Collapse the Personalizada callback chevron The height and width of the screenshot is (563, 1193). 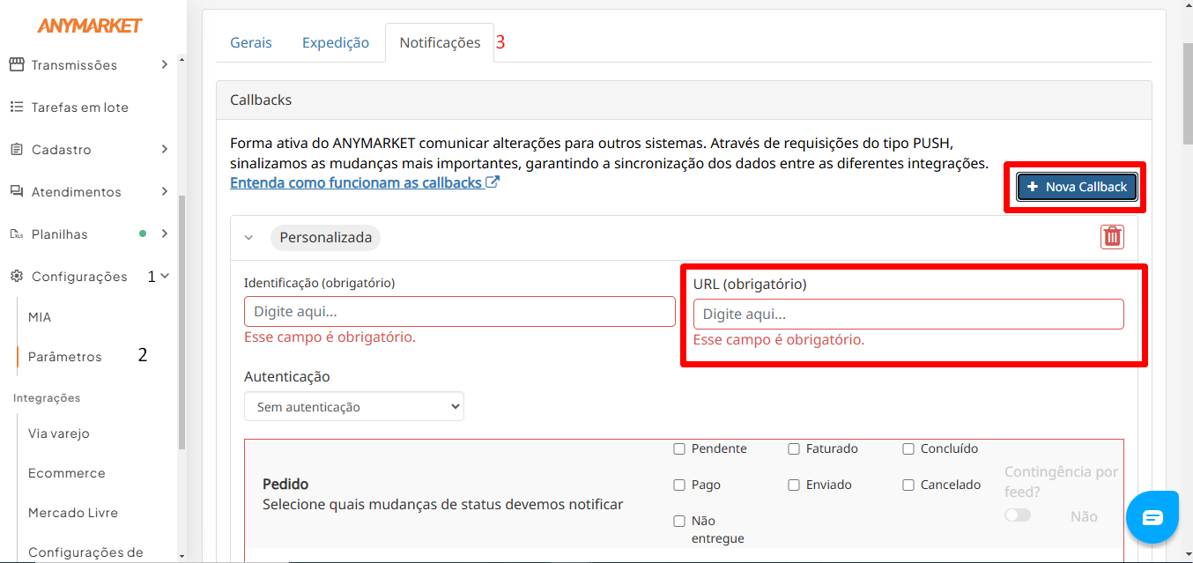pyautogui.click(x=248, y=237)
